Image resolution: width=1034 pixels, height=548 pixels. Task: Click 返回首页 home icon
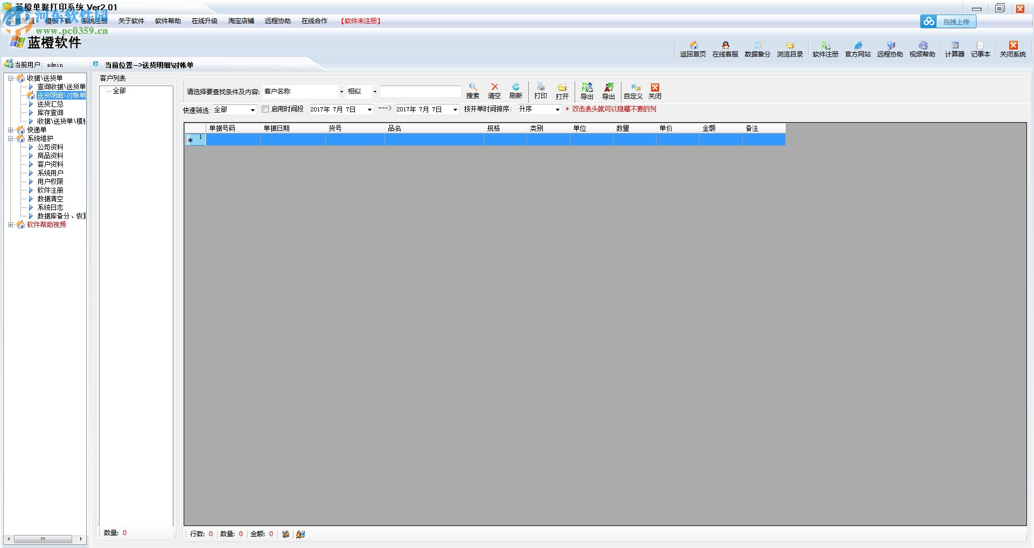693,49
